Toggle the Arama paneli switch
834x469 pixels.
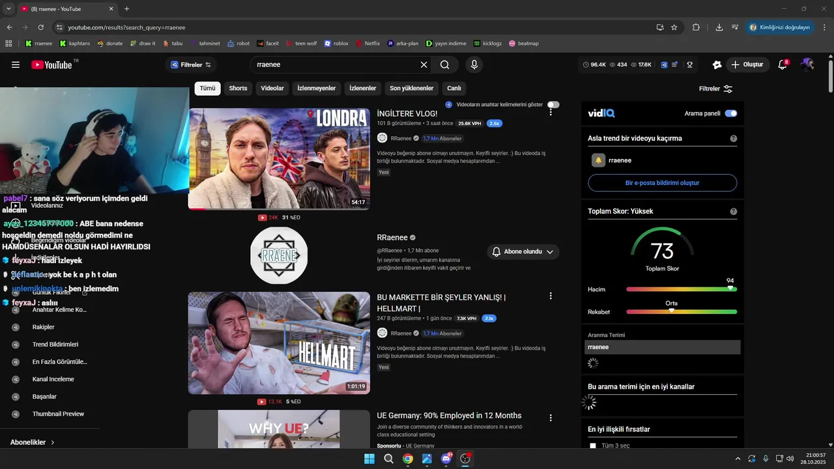pyautogui.click(x=731, y=113)
